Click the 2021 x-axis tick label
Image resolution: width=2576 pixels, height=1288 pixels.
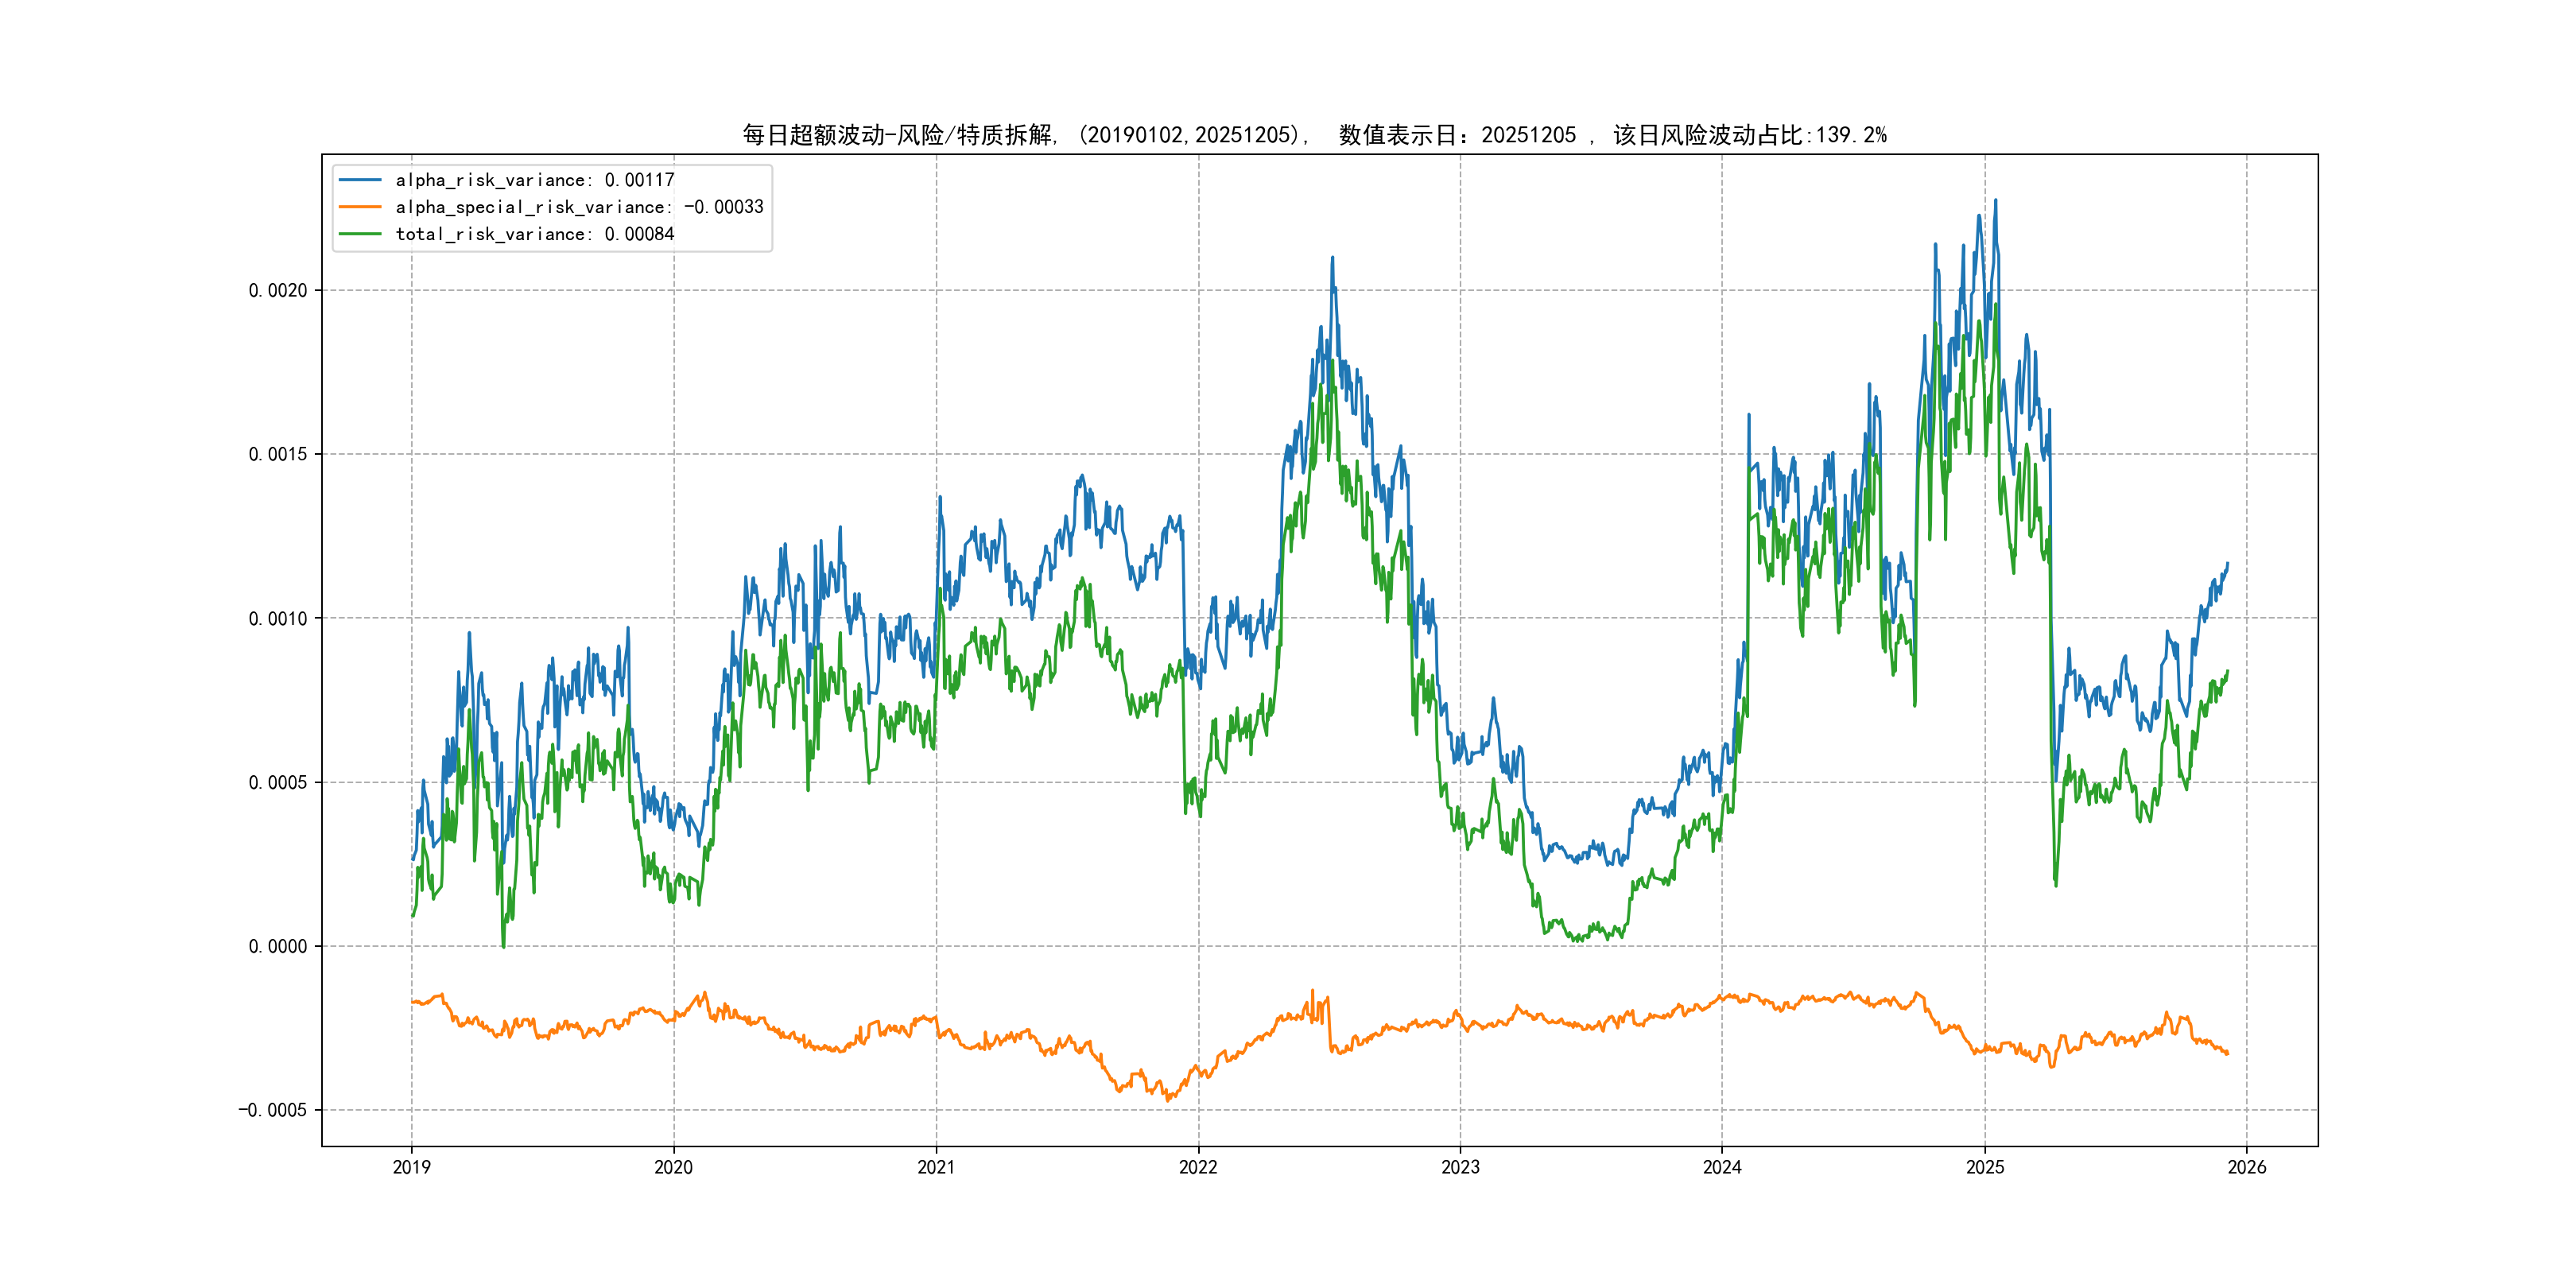(936, 1167)
